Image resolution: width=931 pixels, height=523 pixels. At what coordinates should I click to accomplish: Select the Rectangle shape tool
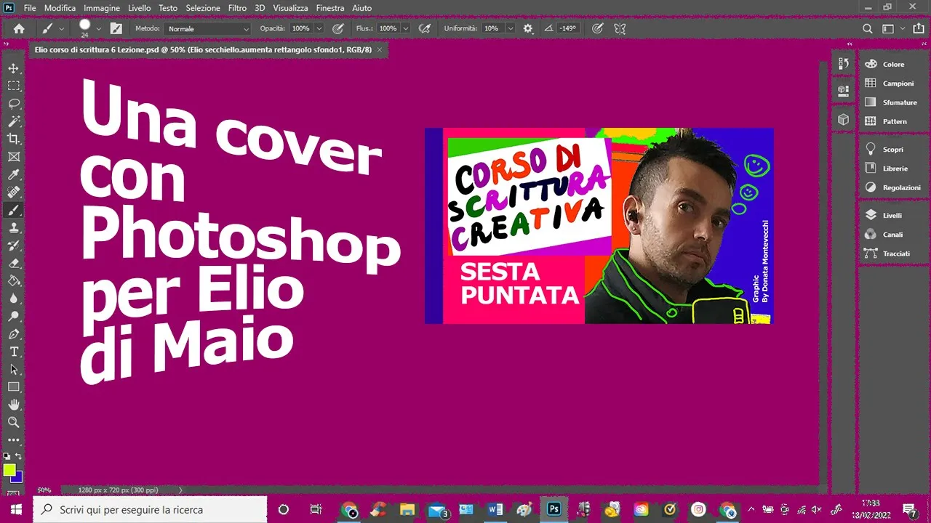14,387
